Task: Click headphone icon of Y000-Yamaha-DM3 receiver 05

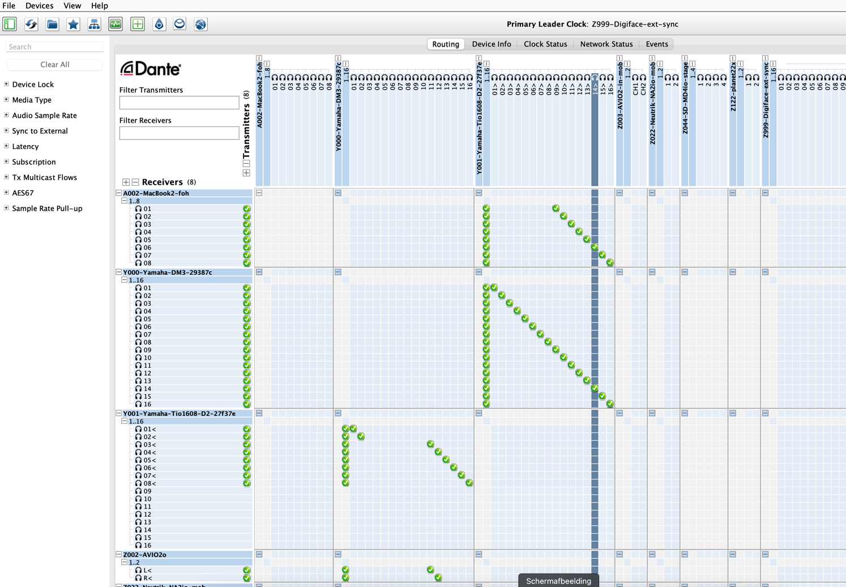Action: pos(138,319)
